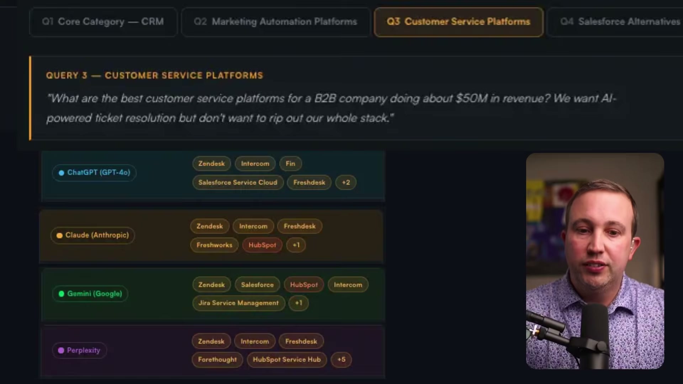Expand +5 more results in Perplexity row
This screenshot has width=683, height=384.
click(341, 359)
